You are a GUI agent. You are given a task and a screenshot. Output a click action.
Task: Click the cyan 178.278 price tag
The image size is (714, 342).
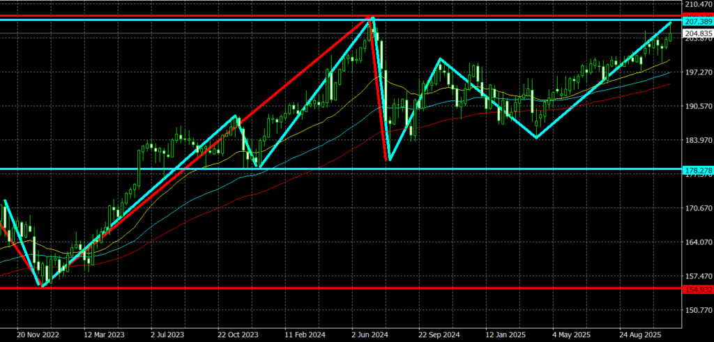697,169
